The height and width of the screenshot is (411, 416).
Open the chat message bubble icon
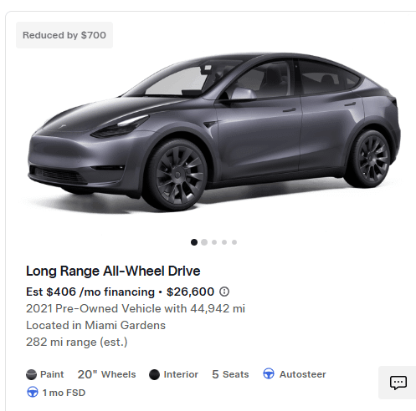click(398, 383)
